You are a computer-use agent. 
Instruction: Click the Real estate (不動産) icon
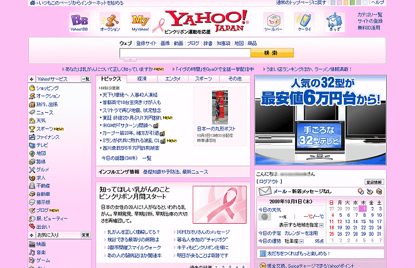click(32, 186)
